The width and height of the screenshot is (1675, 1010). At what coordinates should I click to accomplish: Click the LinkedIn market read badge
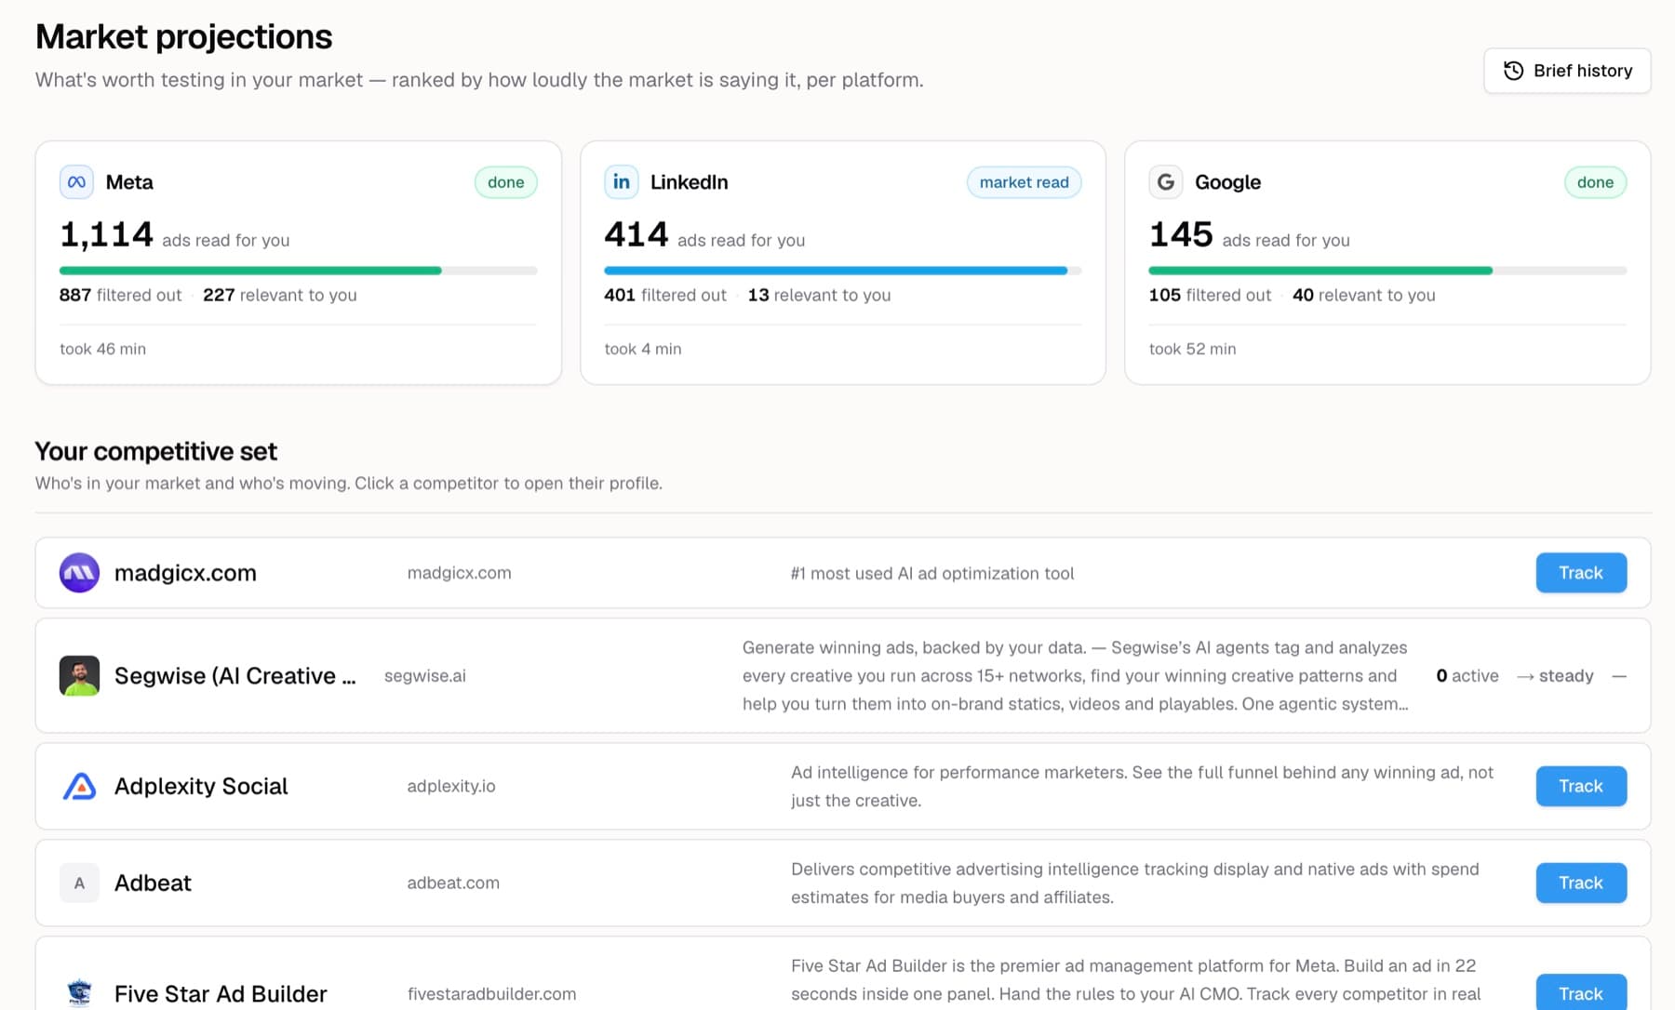coord(1025,182)
